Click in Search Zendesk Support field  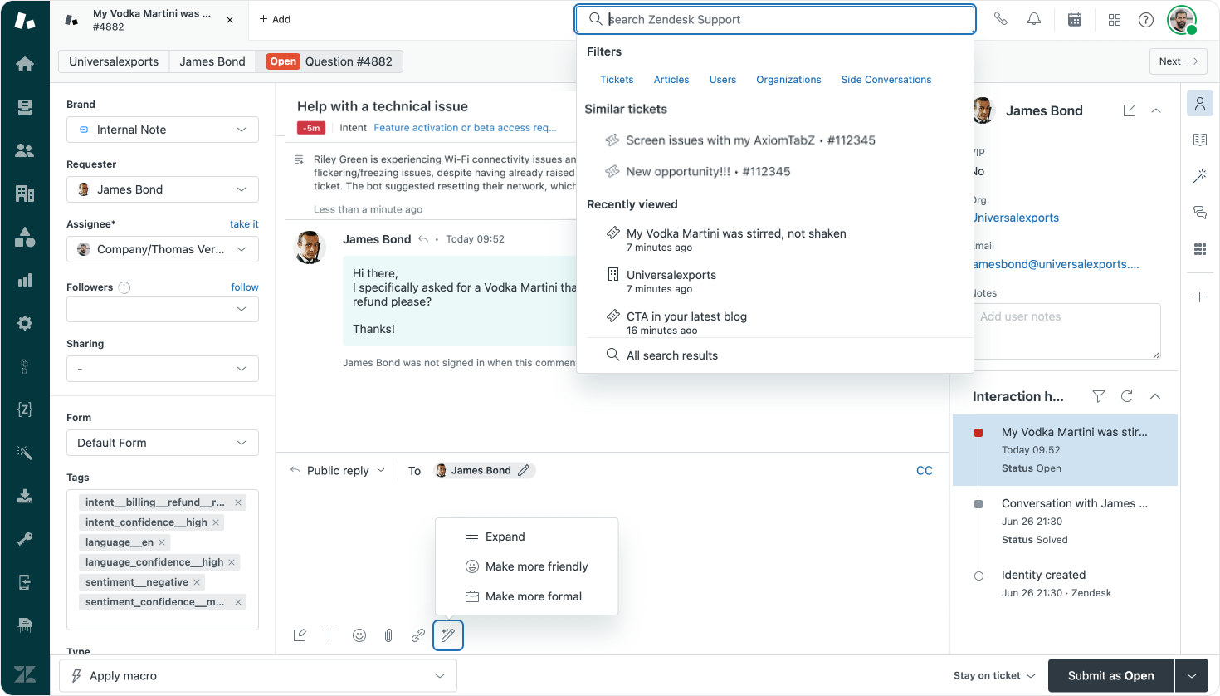click(775, 19)
